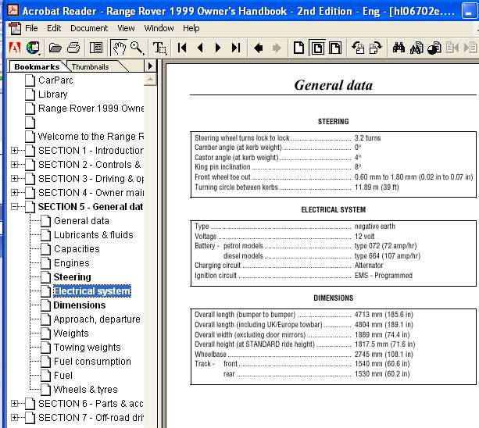Select the Fuel bookmark
This screenshot has width=479, height=428.
click(x=63, y=375)
